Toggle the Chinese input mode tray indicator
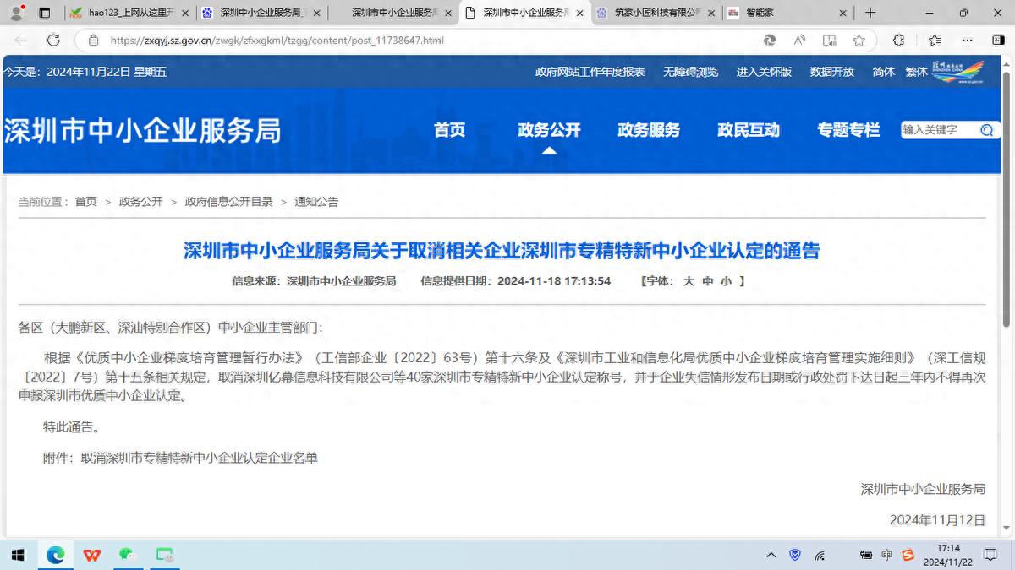 point(886,555)
